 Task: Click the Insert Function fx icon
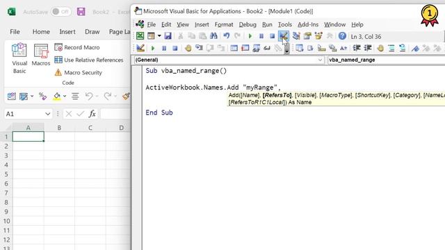(x=92, y=114)
